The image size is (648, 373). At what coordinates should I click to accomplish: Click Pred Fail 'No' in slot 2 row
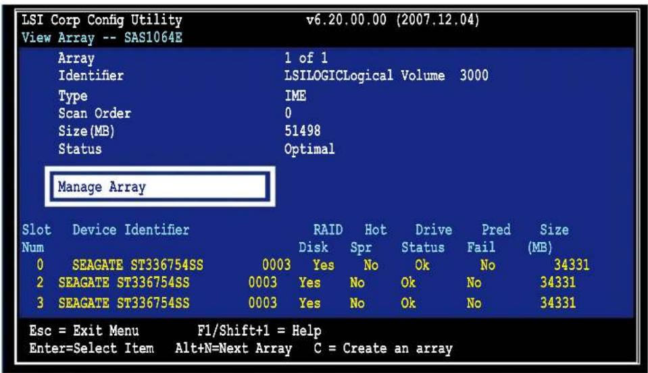[x=474, y=283]
